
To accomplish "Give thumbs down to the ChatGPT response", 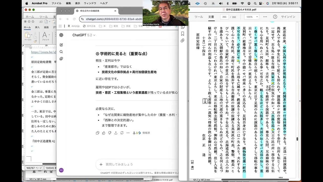I will point(110,133).
